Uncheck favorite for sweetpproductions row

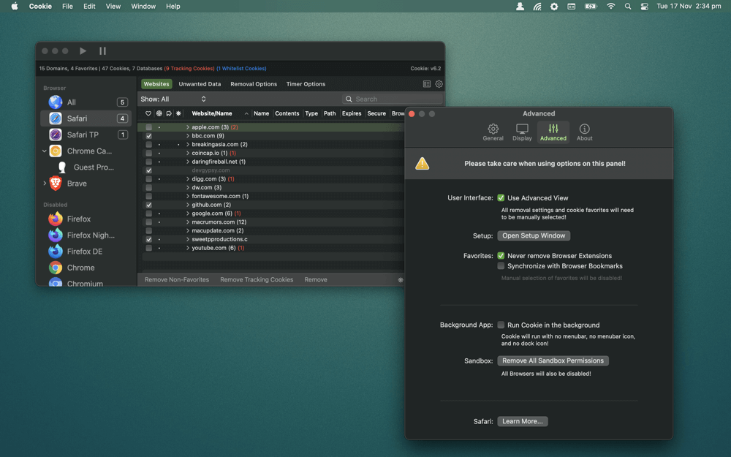[148, 239]
